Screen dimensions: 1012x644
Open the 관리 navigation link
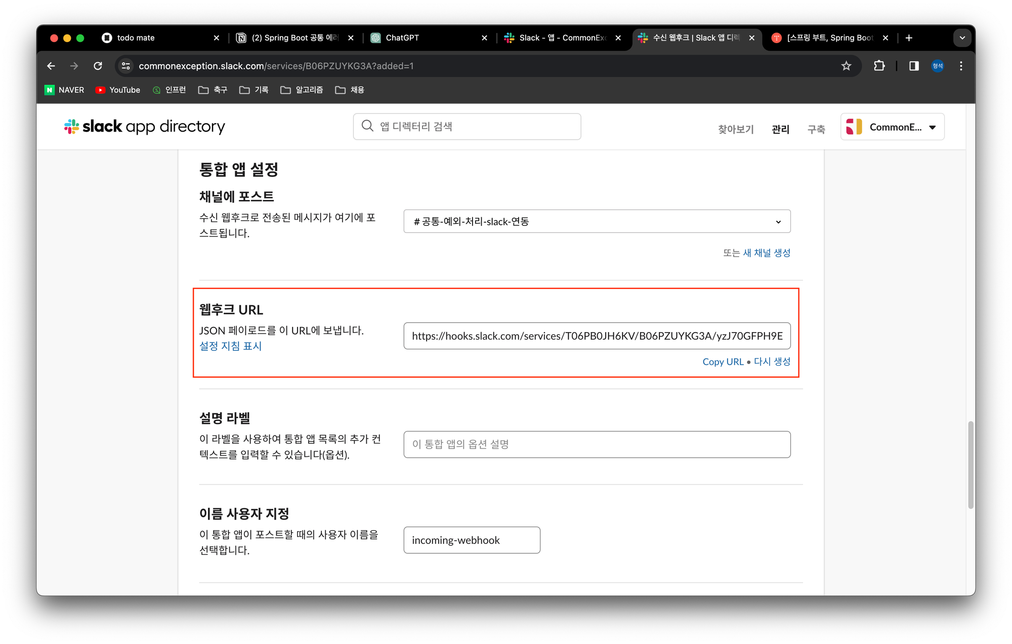point(780,130)
